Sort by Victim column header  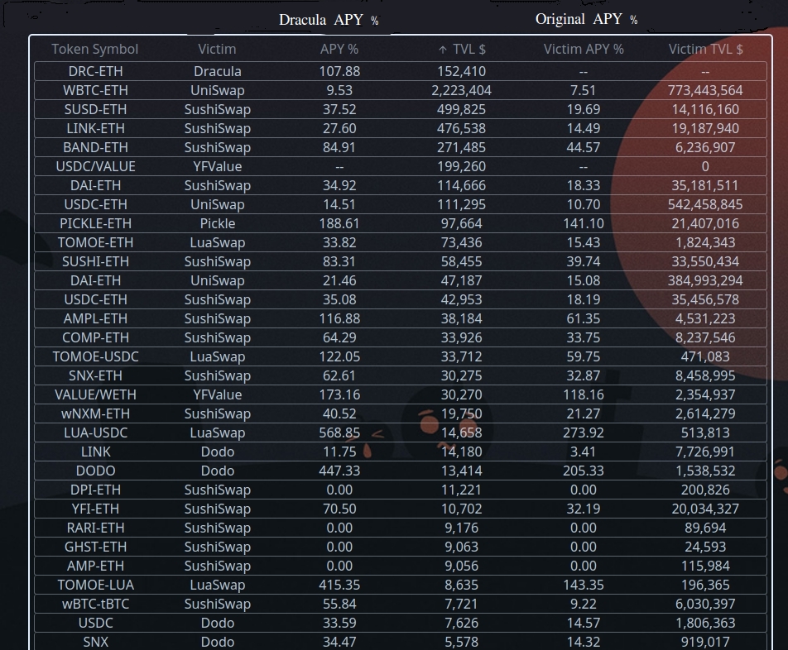217,49
